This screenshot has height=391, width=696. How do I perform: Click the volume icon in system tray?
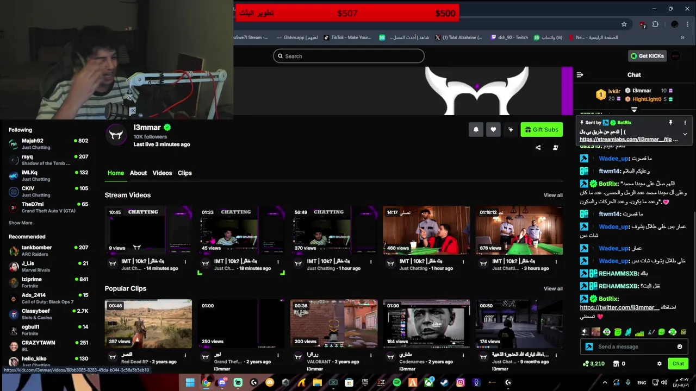(664, 382)
